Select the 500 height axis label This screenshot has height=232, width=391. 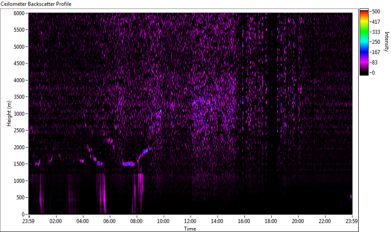pos(21,198)
